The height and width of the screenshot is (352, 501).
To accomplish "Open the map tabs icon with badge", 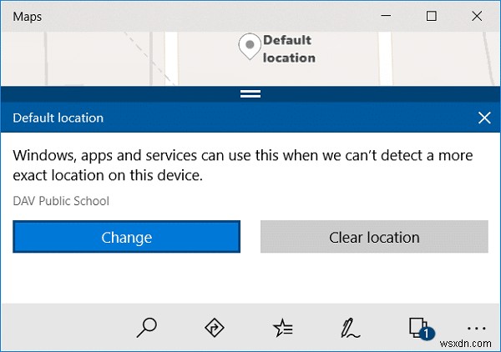I will (x=418, y=328).
